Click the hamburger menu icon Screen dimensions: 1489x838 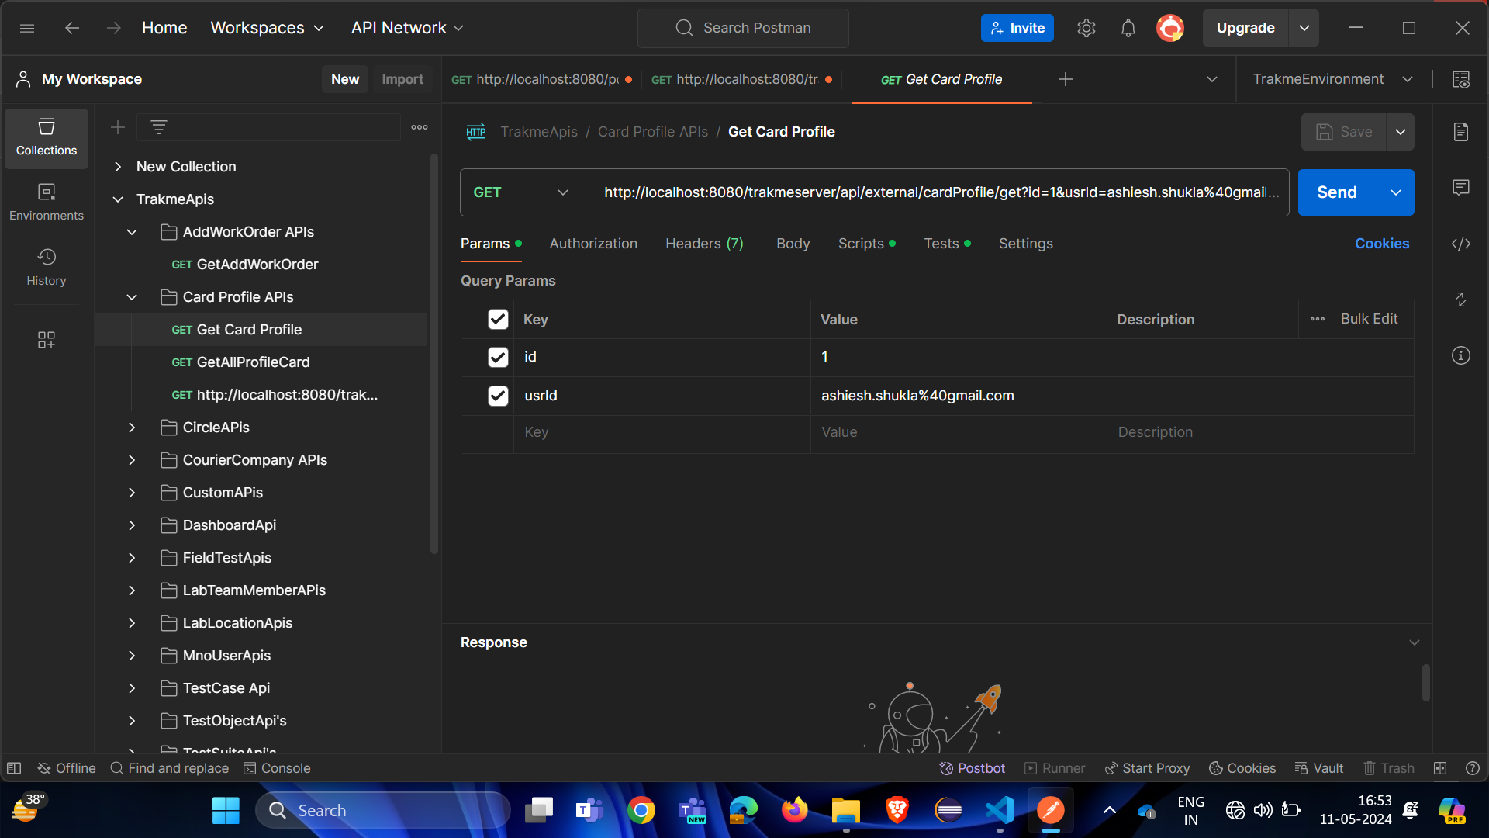27,28
